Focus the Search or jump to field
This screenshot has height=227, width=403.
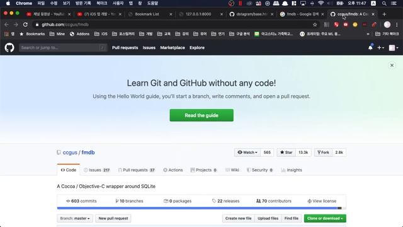(63, 48)
